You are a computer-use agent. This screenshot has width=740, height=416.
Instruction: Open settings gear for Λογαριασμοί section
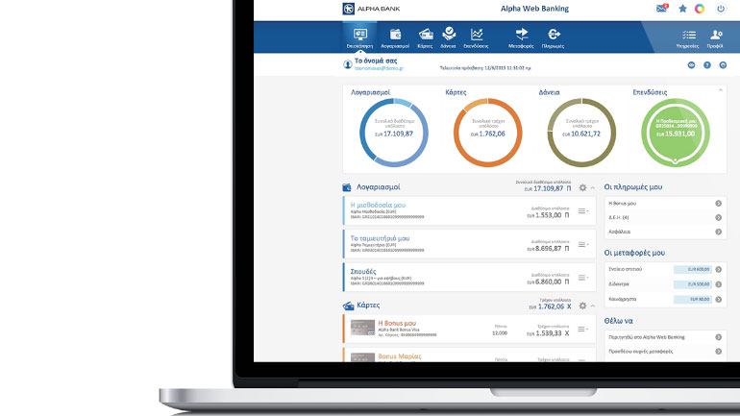582,187
